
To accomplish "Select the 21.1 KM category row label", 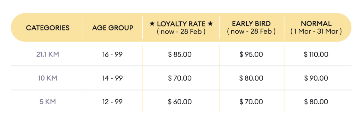I will [x=48, y=54].
